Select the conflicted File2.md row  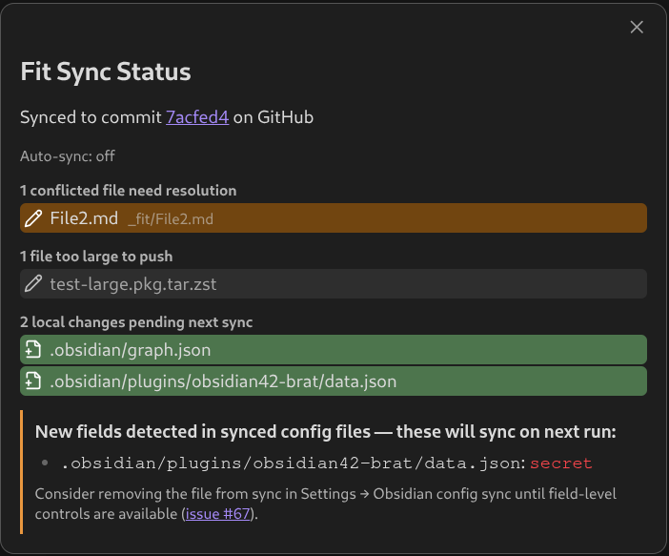pos(334,218)
